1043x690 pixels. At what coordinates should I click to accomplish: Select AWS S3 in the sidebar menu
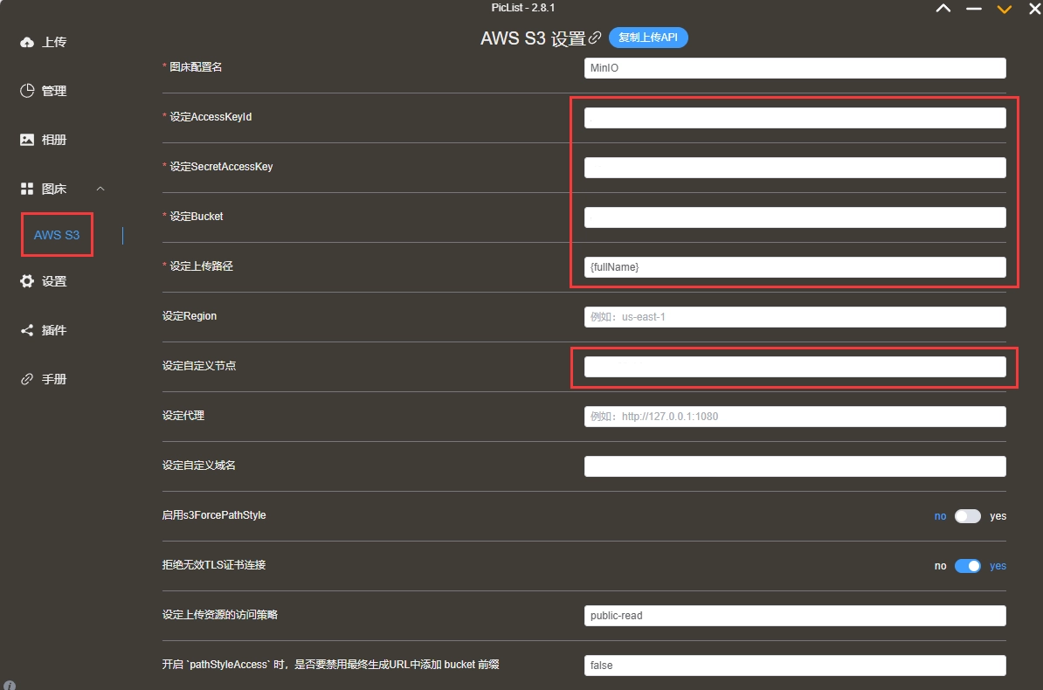click(56, 234)
